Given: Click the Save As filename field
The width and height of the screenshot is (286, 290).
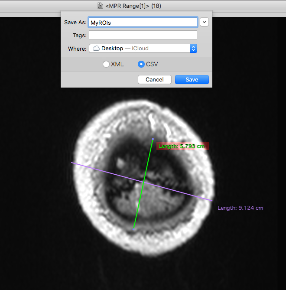Looking at the screenshot, I should pos(143,23).
